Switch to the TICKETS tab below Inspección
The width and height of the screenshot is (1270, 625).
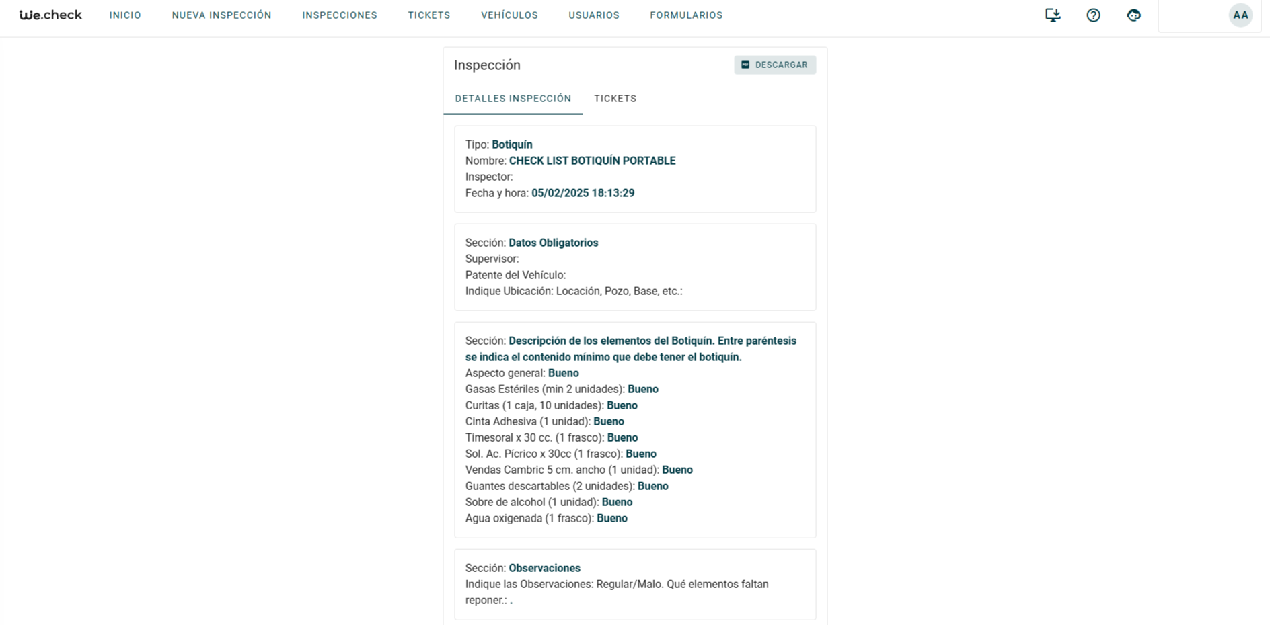click(x=615, y=99)
